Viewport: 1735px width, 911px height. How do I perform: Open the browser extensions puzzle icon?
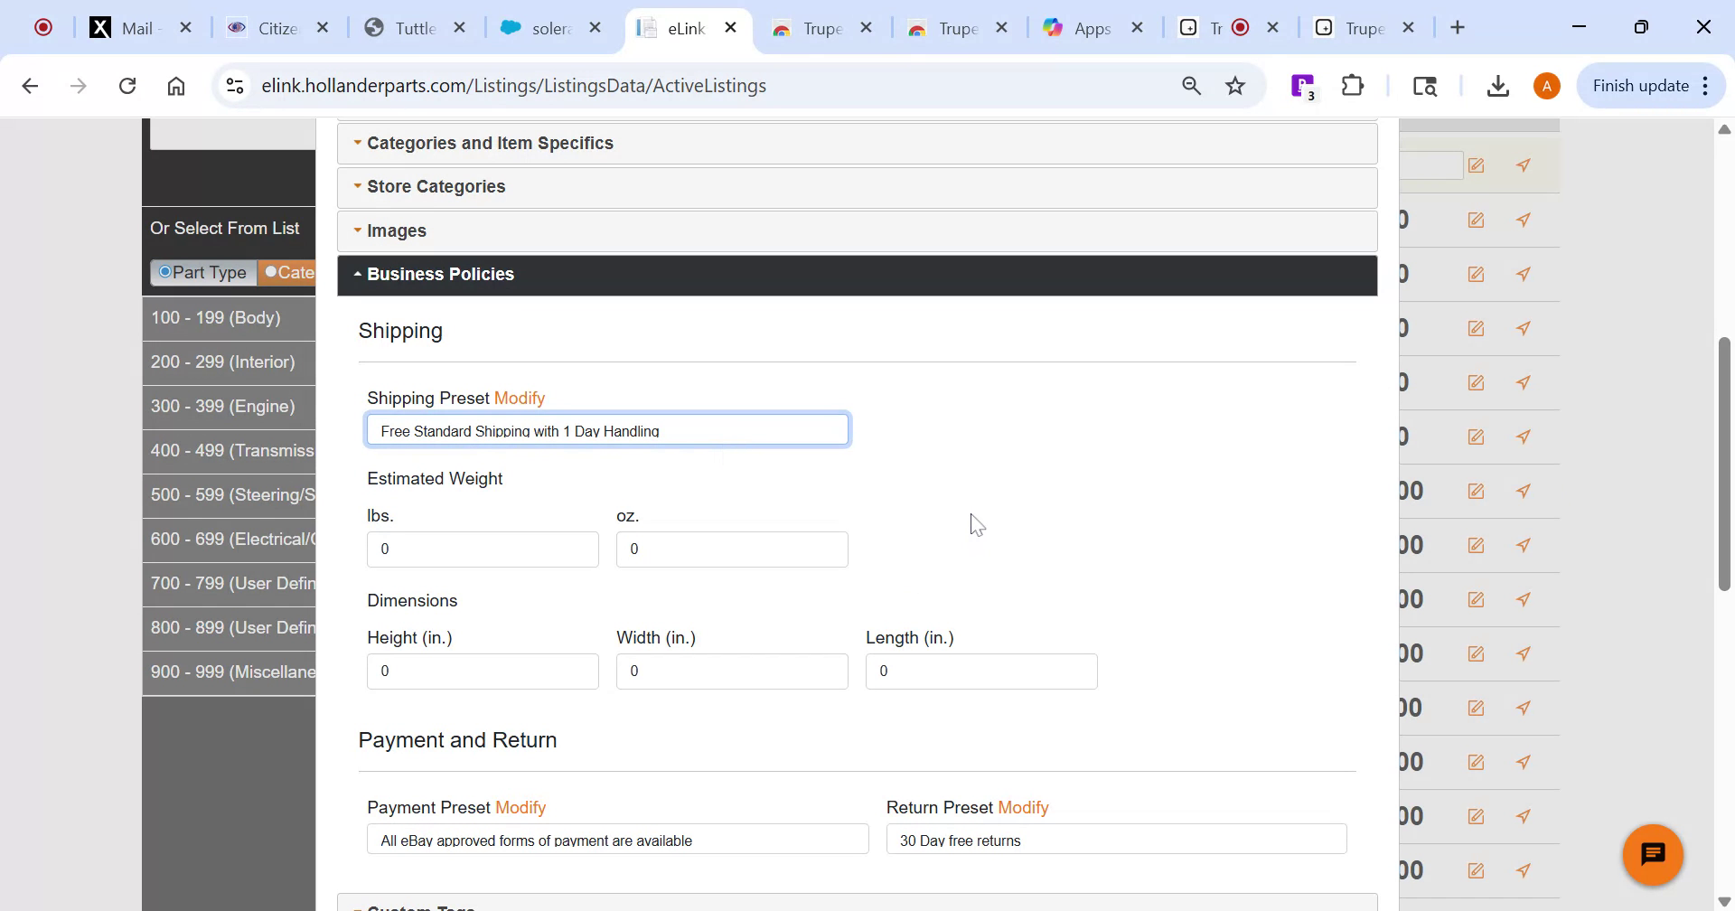click(x=1353, y=86)
